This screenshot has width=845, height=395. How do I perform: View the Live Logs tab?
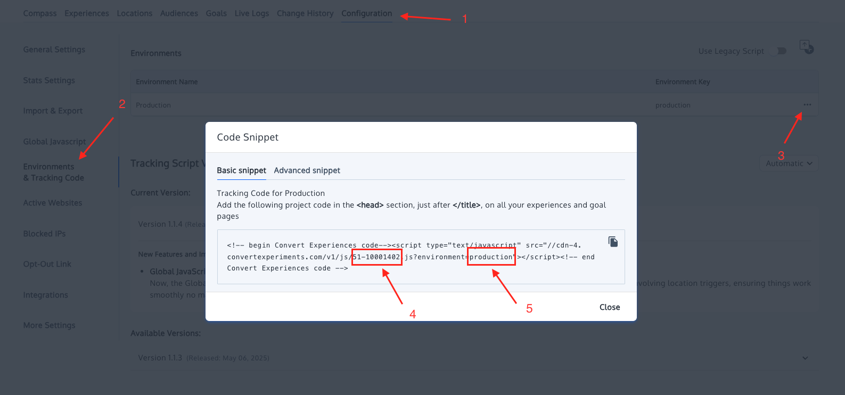pyautogui.click(x=252, y=13)
